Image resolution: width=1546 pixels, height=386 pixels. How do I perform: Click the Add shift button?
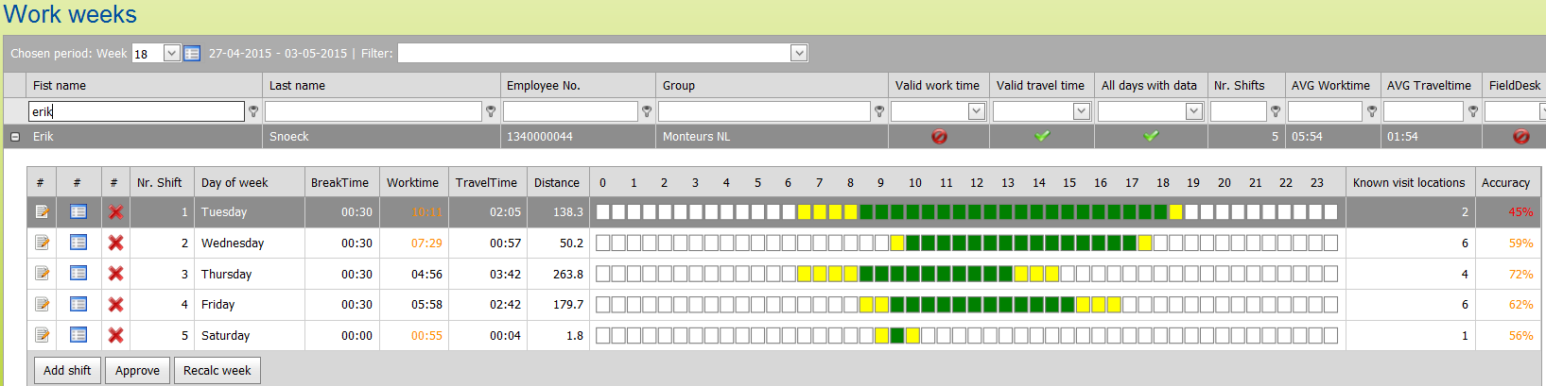(x=67, y=371)
